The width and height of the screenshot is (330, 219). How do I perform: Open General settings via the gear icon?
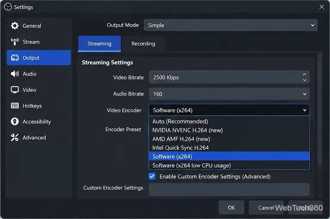[x=15, y=26]
